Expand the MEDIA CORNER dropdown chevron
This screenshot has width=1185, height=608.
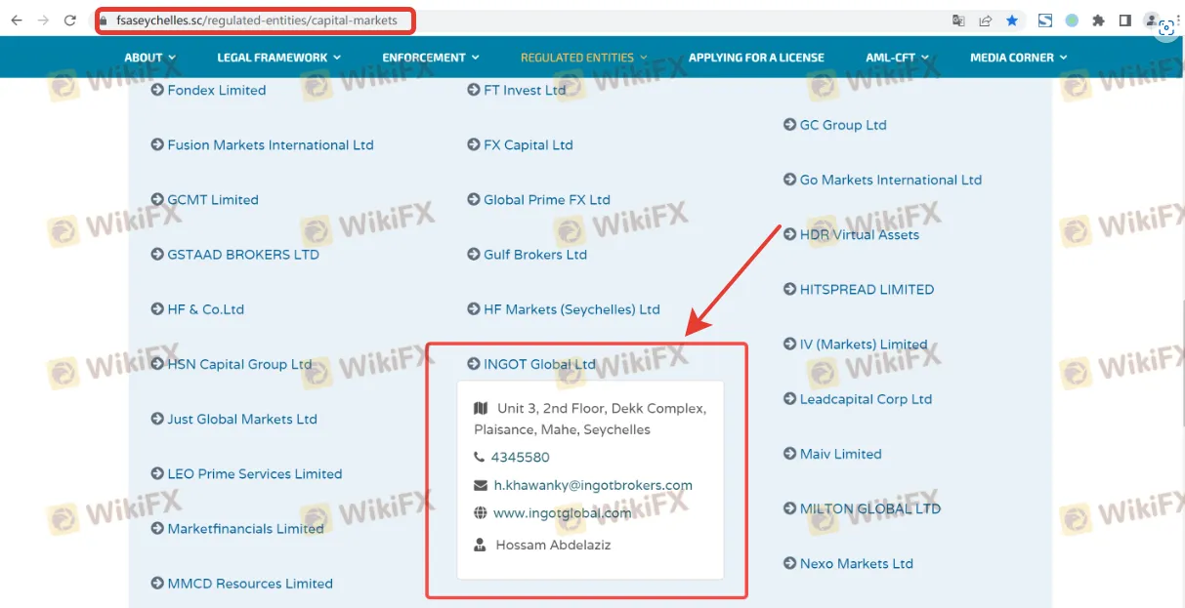pos(1063,58)
